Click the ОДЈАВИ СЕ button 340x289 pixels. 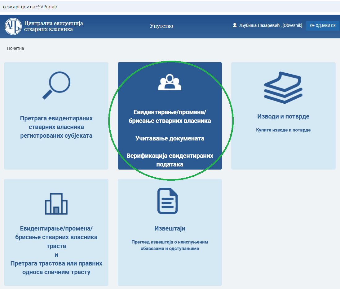pyautogui.click(x=323, y=26)
